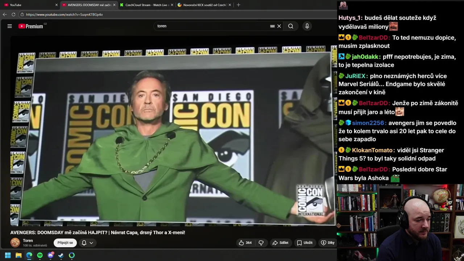464x261 pixels.
Task: Select the video title text
Action: pos(98,232)
